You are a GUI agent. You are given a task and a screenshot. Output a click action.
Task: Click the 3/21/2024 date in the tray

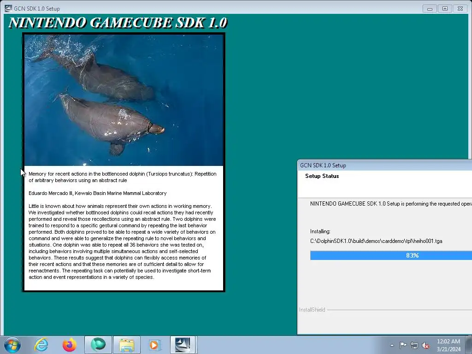(x=448, y=349)
